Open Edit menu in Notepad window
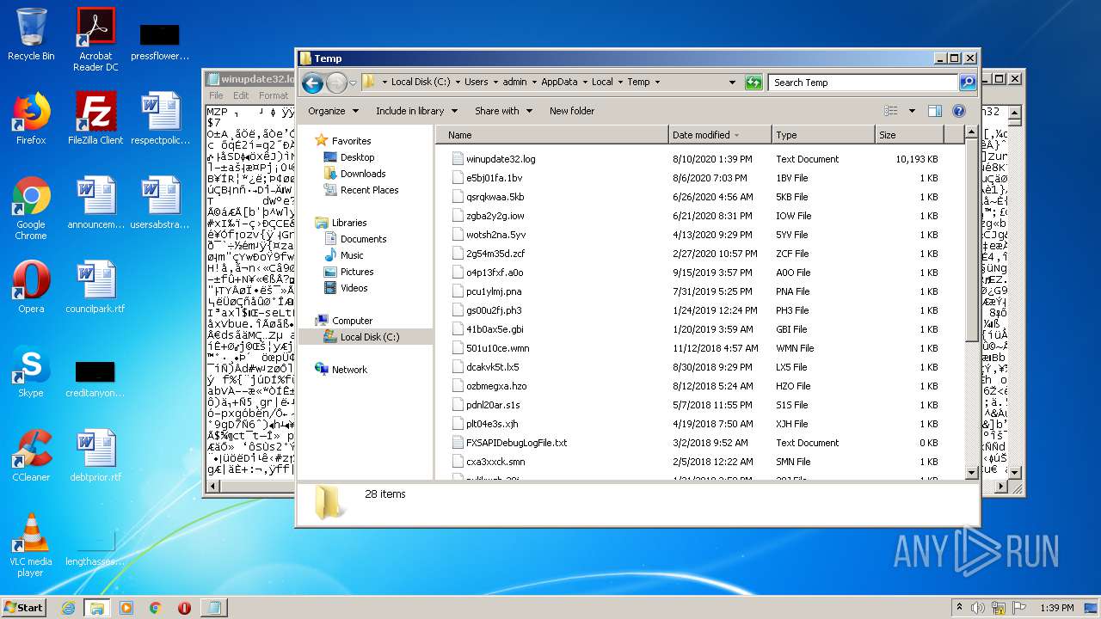The height and width of the screenshot is (619, 1101). [241, 95]
